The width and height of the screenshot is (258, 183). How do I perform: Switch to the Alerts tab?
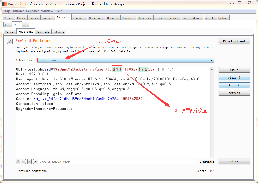210,18
